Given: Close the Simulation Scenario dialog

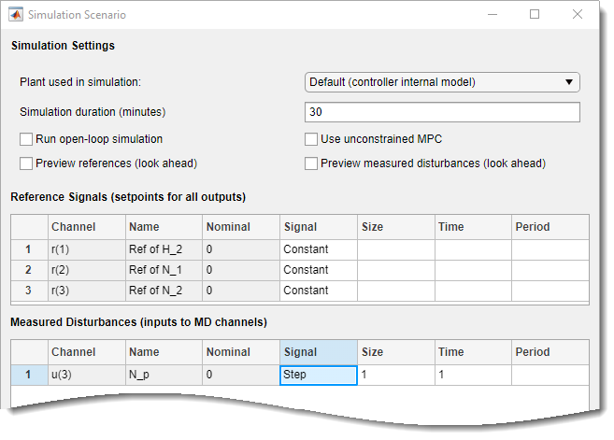Looking at the screenshot, I should click(578, 15).
